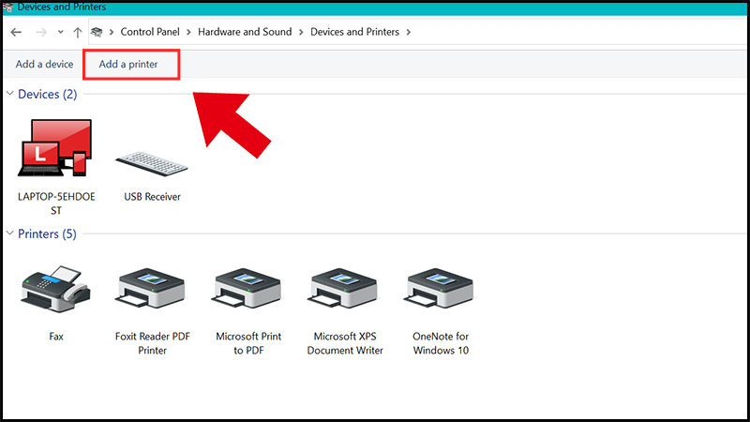This screenshot has height=422, width=750.
Task: Open the recent locations dropdown arrow
Action: coord(60,32)
